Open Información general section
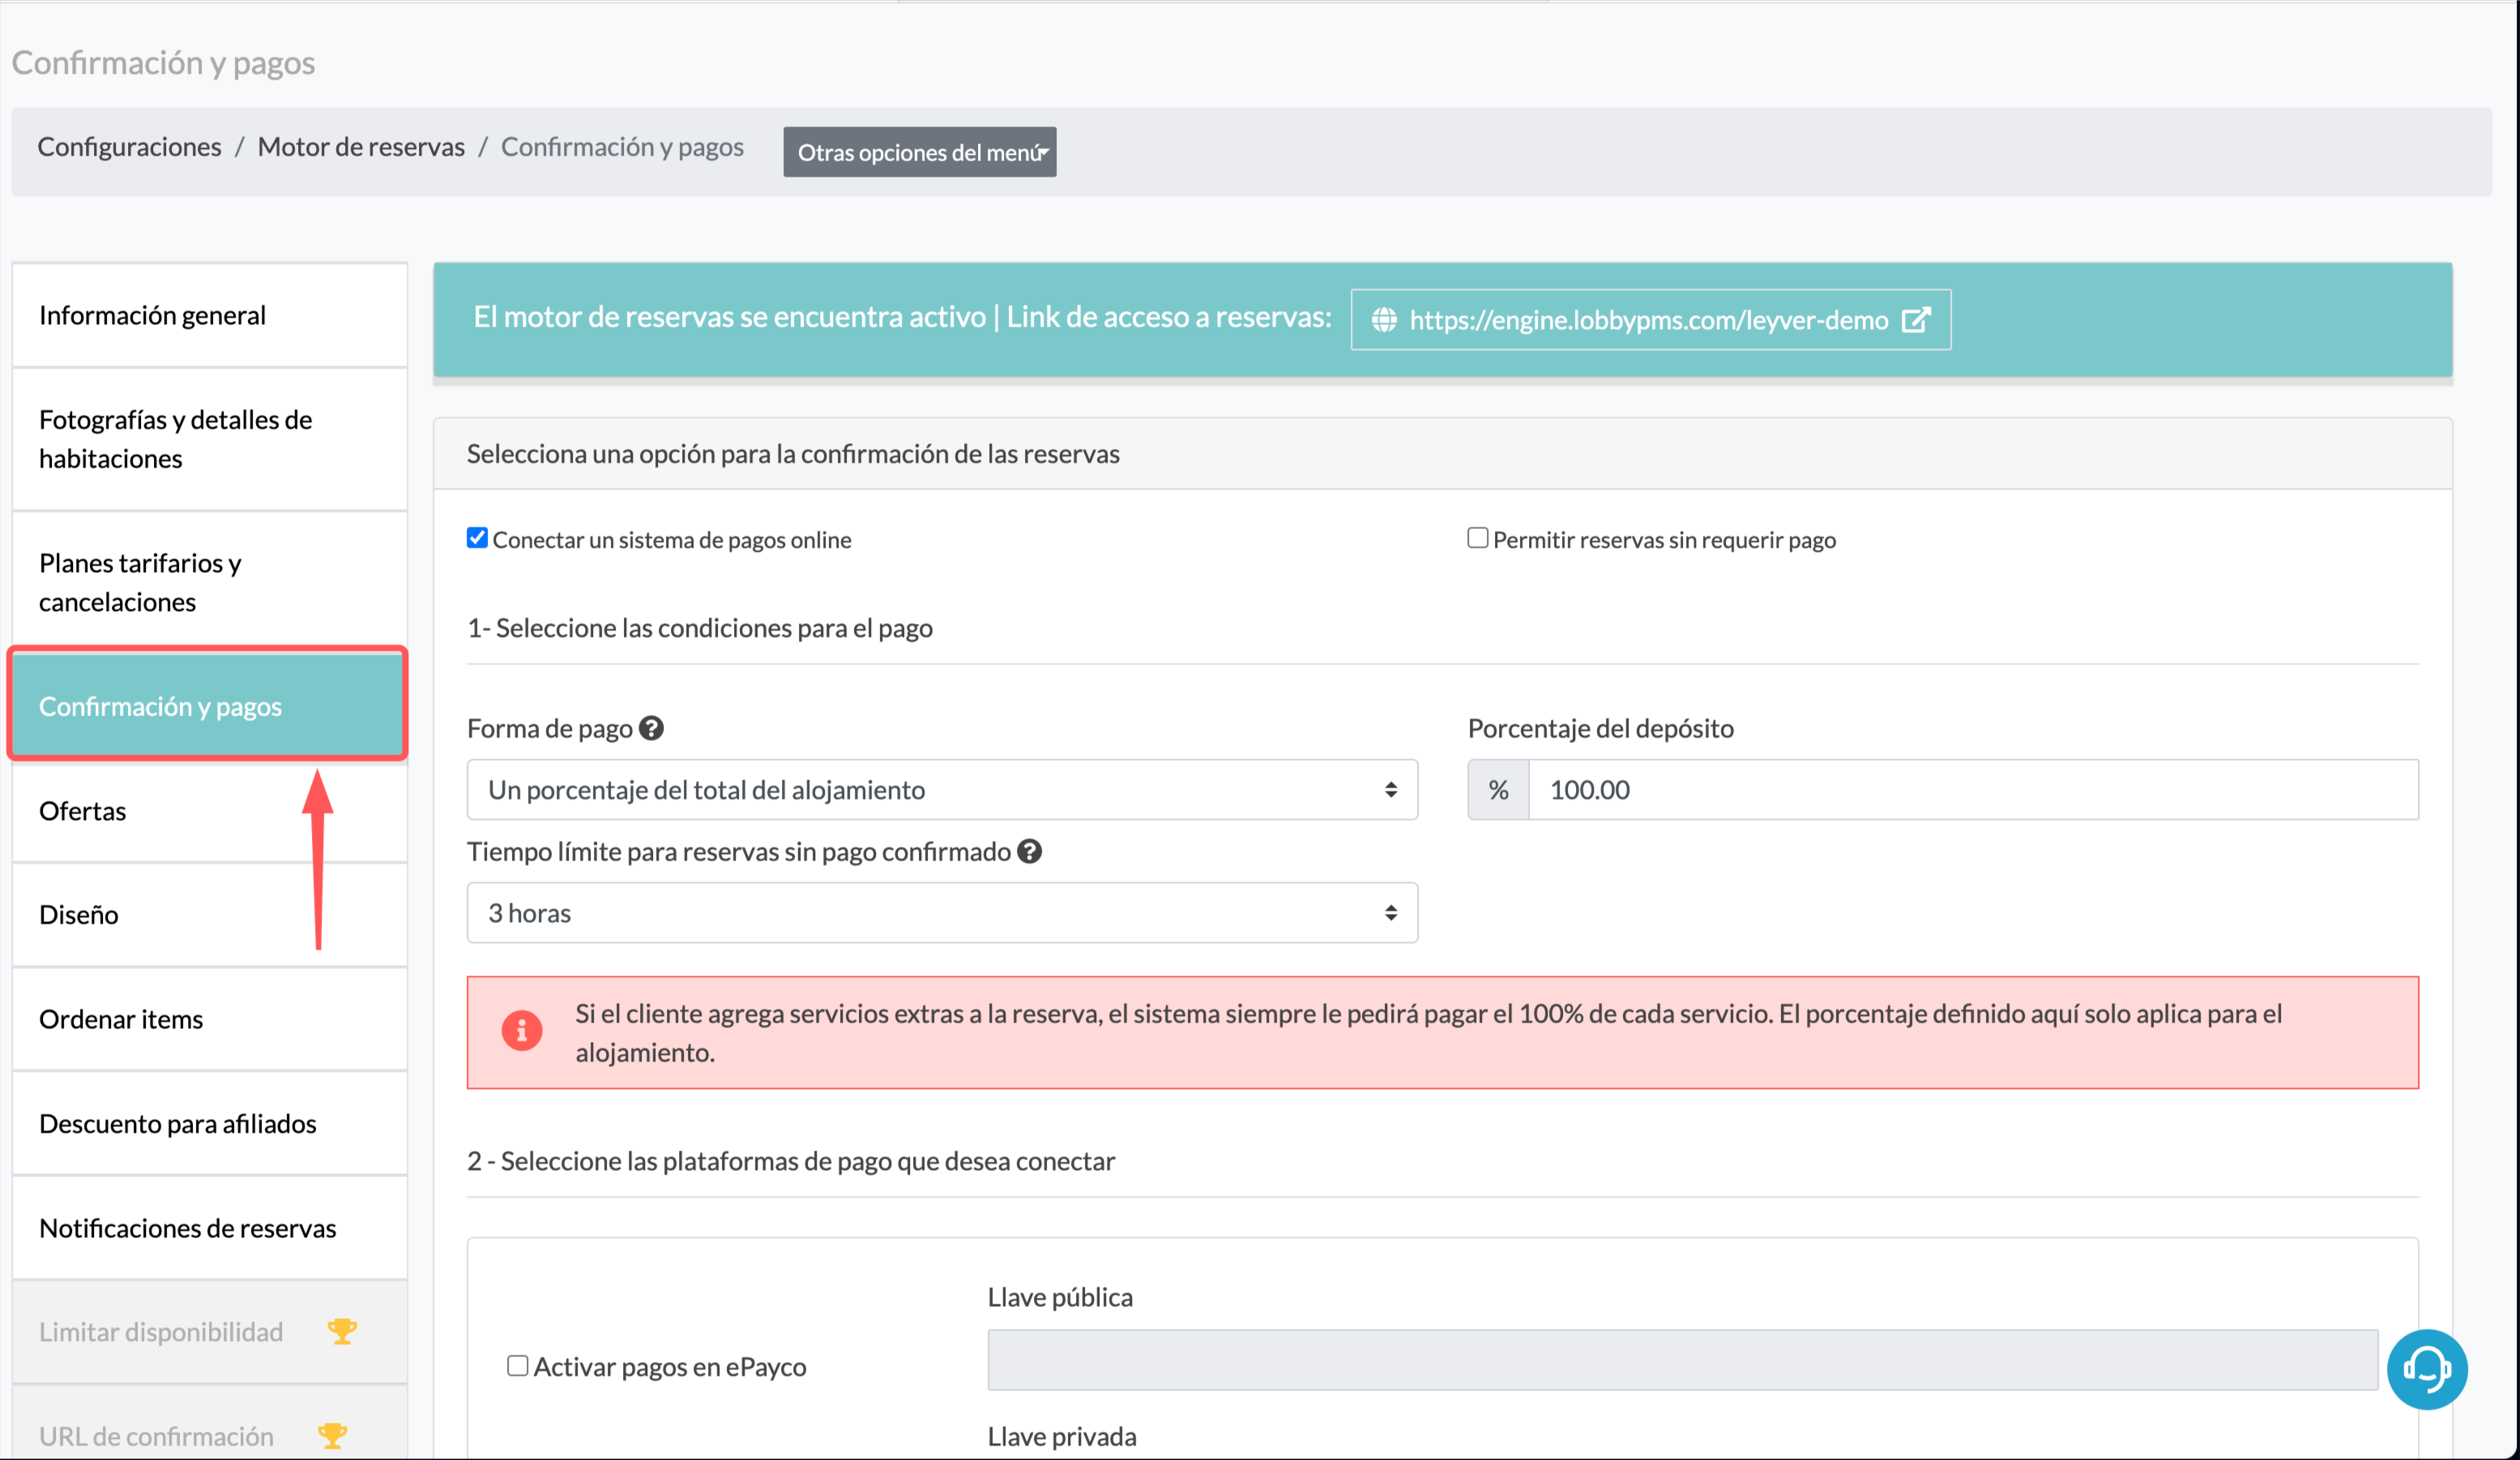Screen dimensions: 2520x1460 (210, 315)
